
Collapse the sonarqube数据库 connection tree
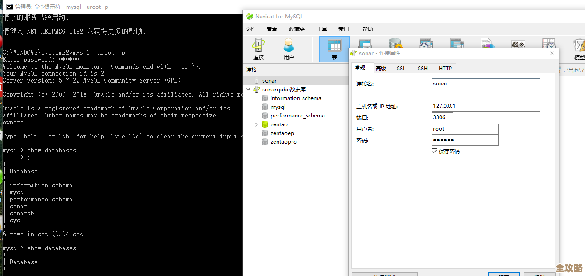click(248, 89)
